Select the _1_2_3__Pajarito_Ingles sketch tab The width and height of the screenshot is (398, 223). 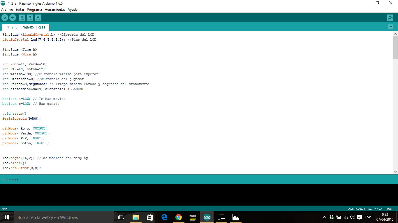point(26,27)
